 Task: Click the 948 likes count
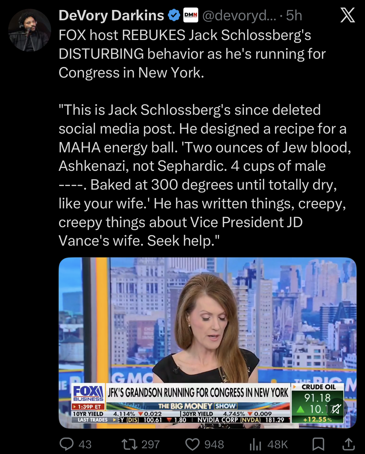click(x=214, y=444)
